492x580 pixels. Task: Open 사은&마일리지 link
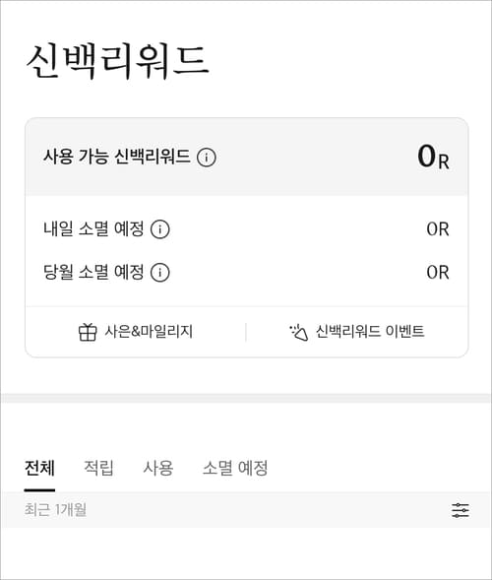(149, 332)
